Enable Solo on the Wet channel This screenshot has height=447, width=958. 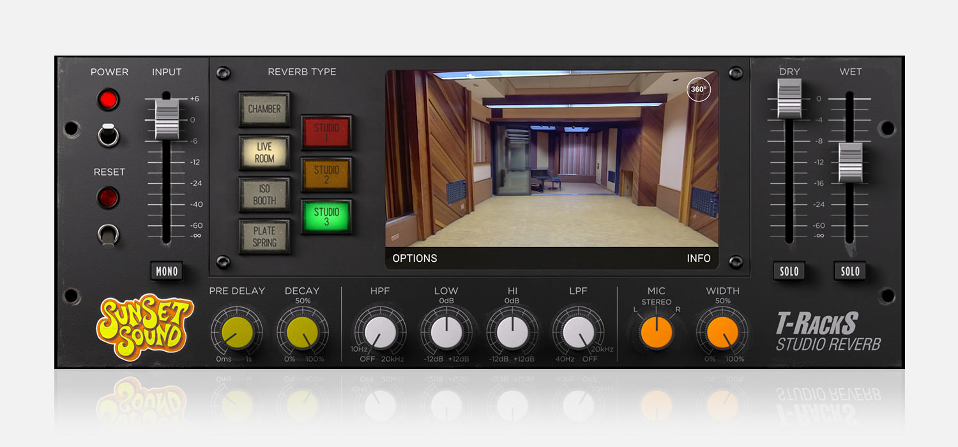click(850, 271)
